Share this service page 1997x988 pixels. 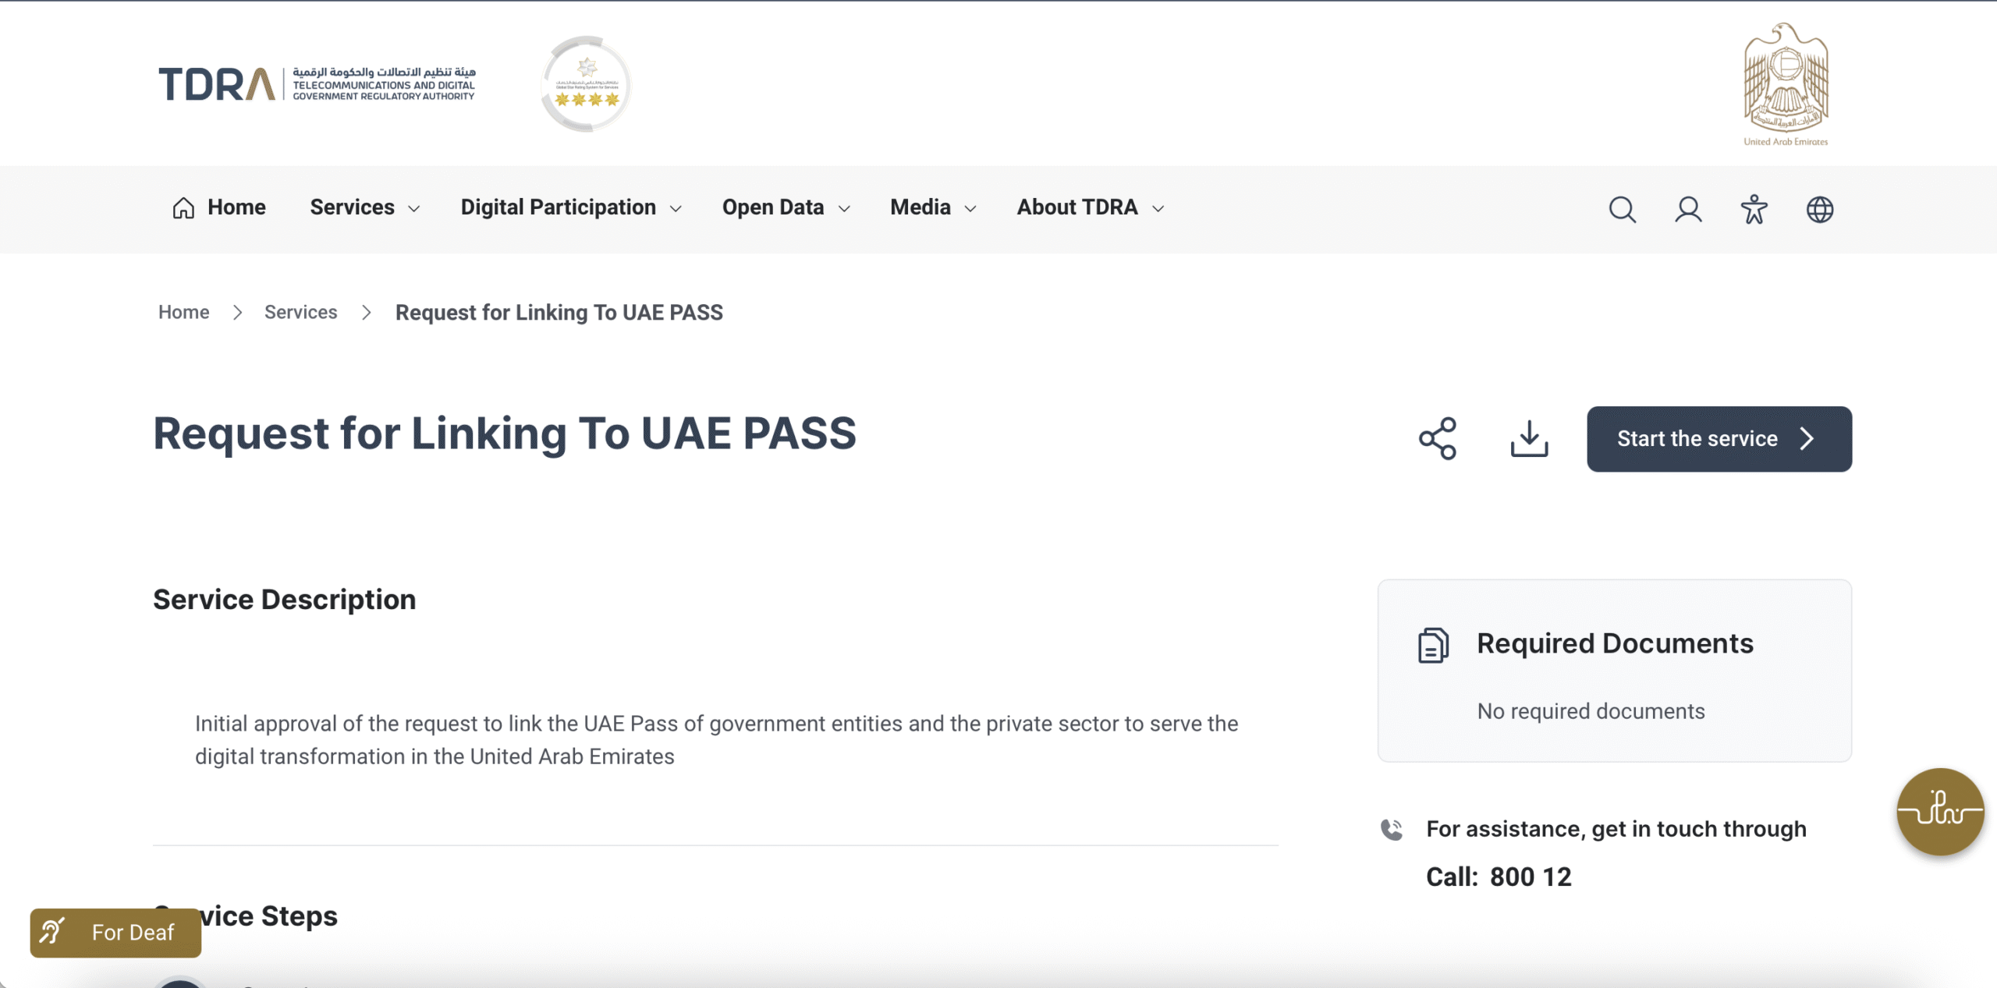pyautogui.click(x=1437, y=438)
